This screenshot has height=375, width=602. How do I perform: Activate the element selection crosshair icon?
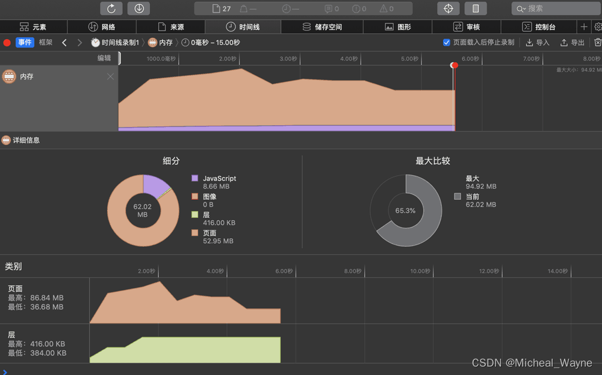coord(448,8)
